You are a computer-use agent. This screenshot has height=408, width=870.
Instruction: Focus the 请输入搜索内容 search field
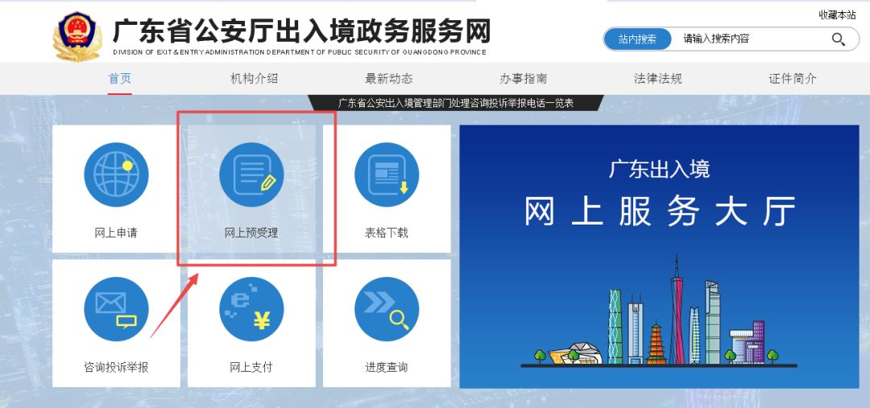tap(751, 39)
